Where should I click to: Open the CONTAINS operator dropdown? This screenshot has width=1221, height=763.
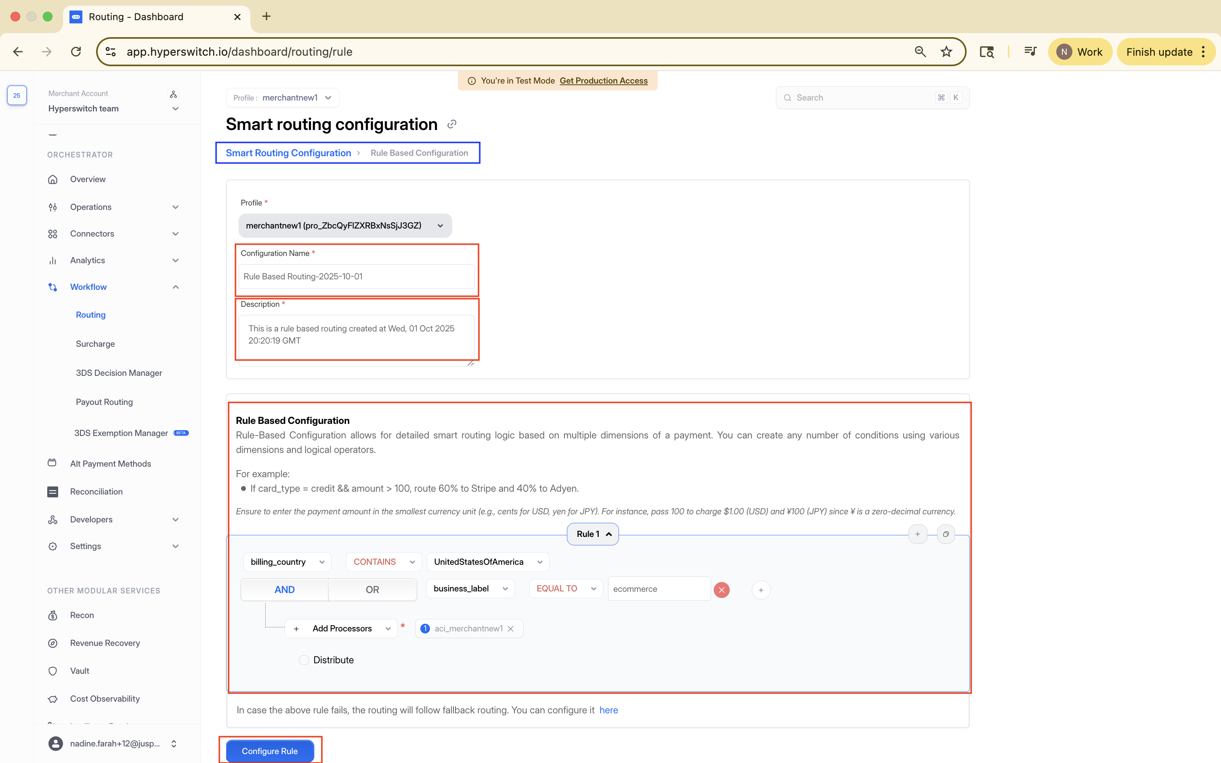[384, 562]
